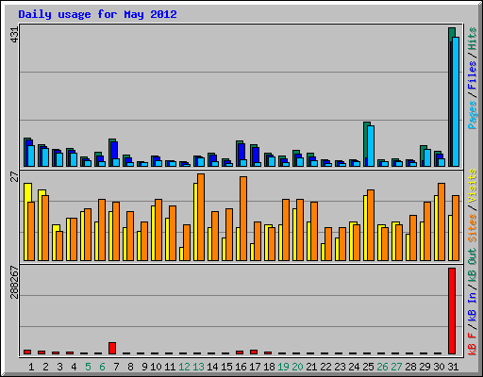483x377 pixels.
Task: Click the yellow Visits bar for day 1
Action: click(x=26, y=221)
